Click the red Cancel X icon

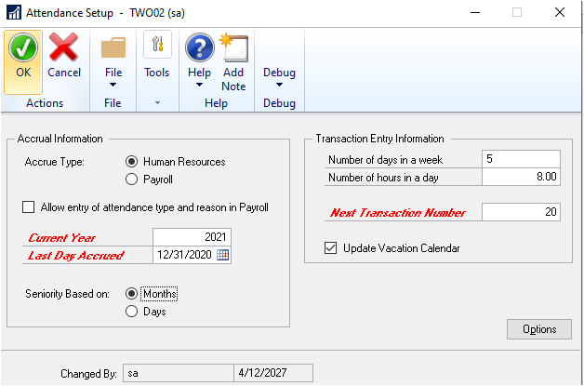coord(63,47)
